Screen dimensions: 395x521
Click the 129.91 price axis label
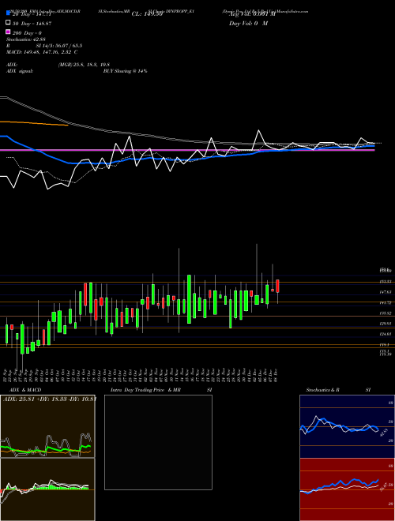pos(386,324)
